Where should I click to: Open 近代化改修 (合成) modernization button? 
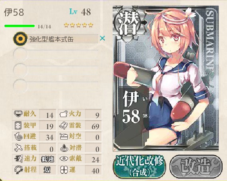coord(140,166)
